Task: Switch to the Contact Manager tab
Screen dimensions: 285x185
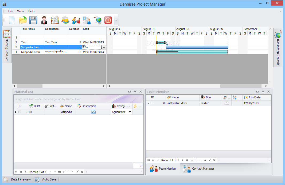Action: (199, 169)
